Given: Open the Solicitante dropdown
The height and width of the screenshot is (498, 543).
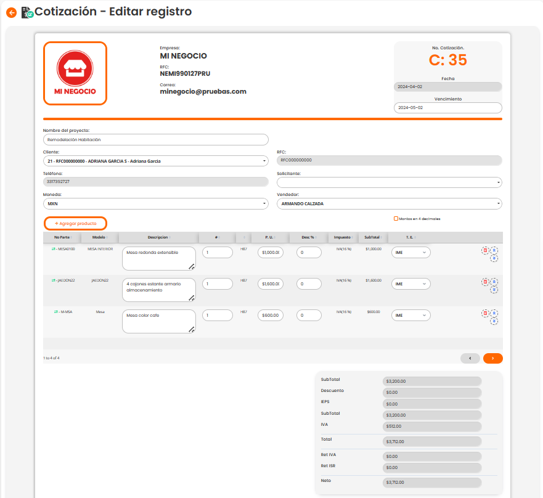Looking at the screenshot, I should [389, 182].
